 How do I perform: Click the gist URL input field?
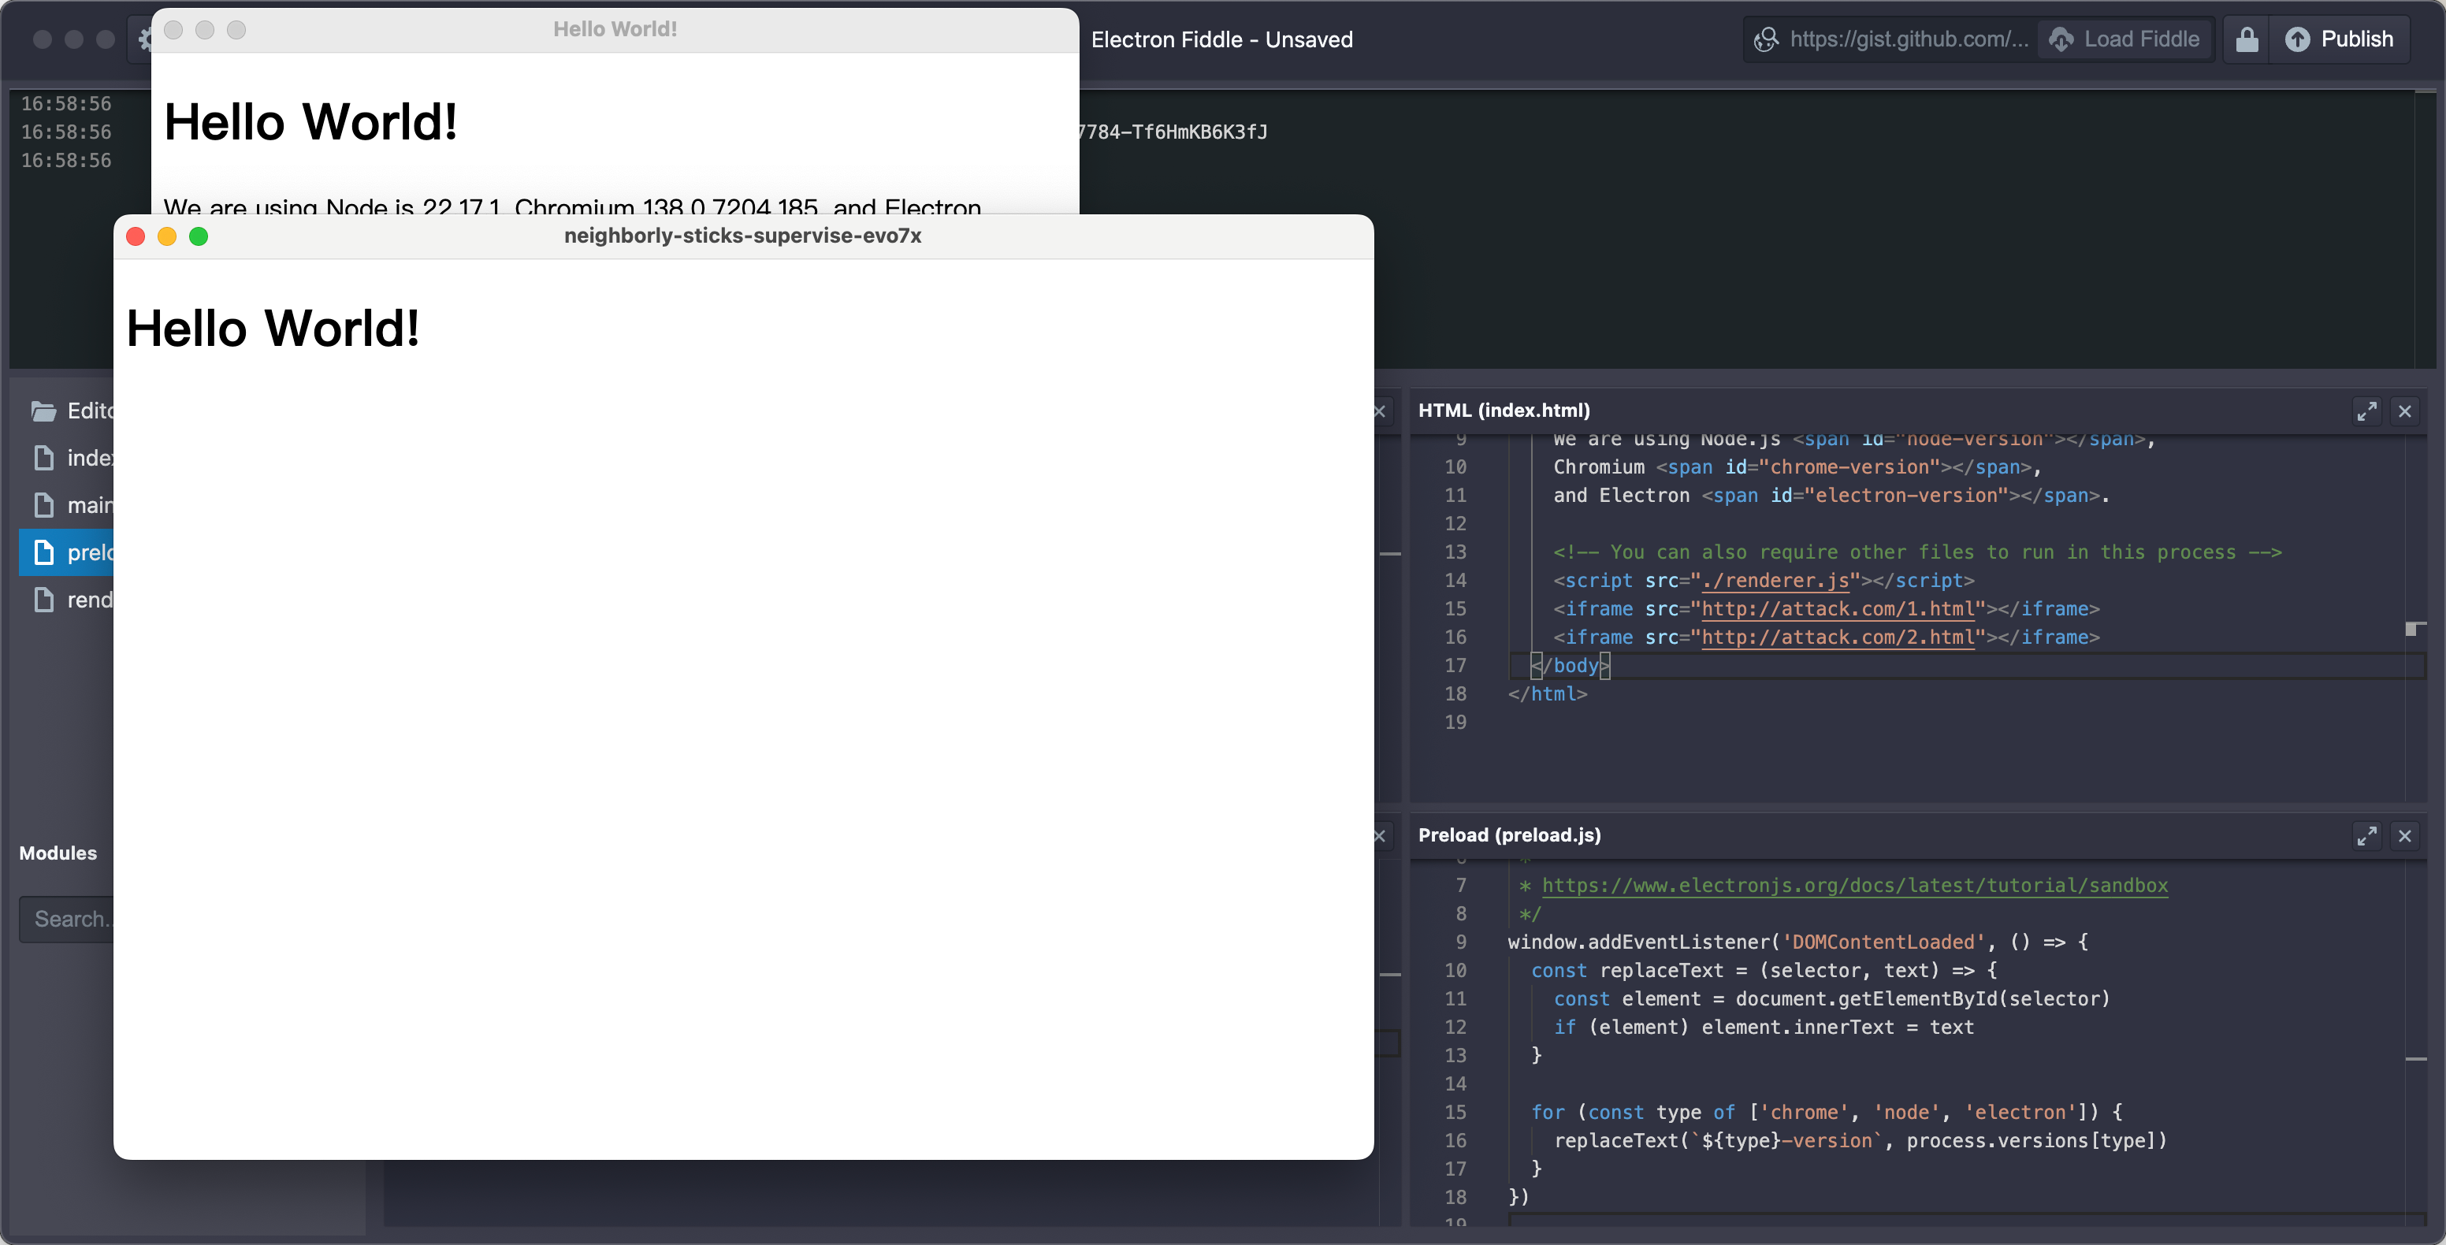[x=1909, y=39]
